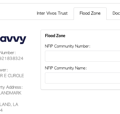Focus the NFIP Community Name text box

83,78
